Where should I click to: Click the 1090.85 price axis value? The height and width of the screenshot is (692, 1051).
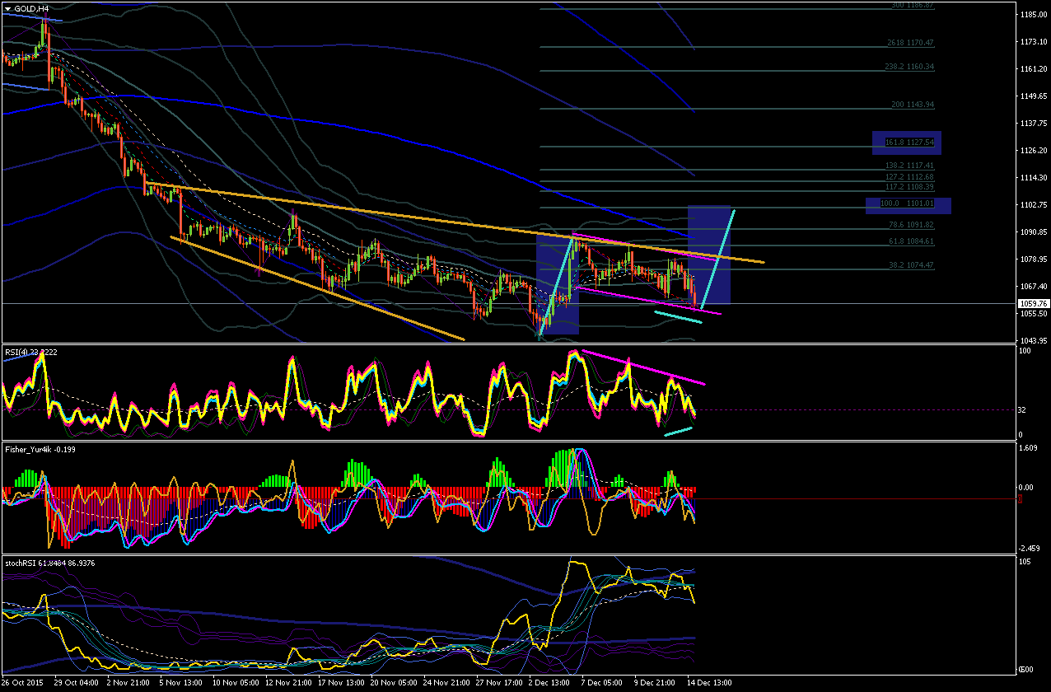[x=1032, y=232]
